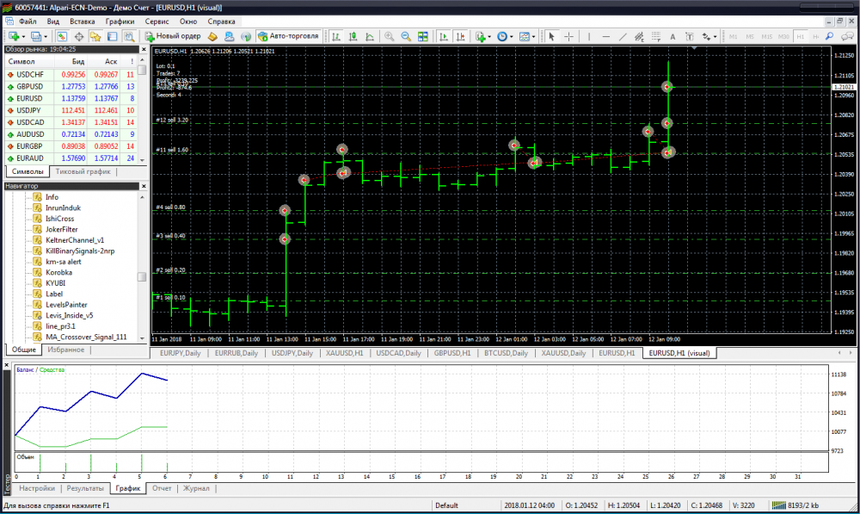Toggle the Авто-торговля button
The height and width of the screenshot is (514, 860).
[289, 36]
